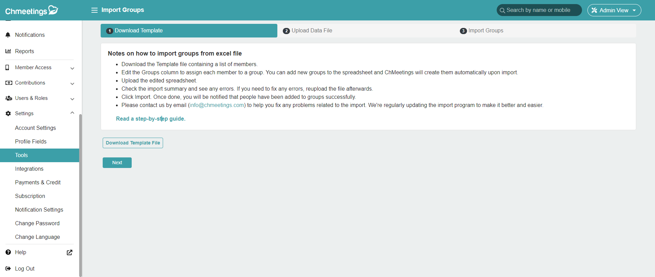The width and height of the screenshot is (655, 277).
Task: Open Change Language
Action: click(x=38, y=237)
